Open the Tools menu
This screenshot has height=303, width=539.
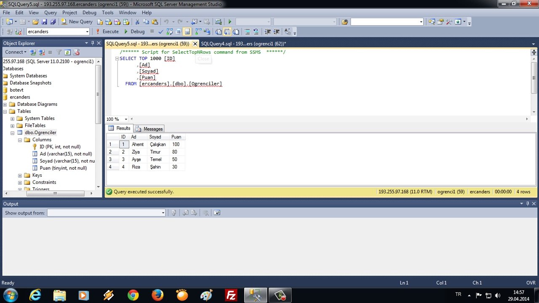pyautogui.click(x=108, y=13)
